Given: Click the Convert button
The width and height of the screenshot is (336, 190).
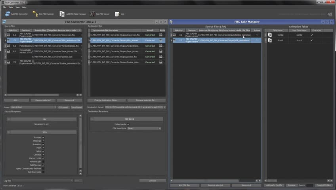Looking at the screenshot, I should pos(153,181).
